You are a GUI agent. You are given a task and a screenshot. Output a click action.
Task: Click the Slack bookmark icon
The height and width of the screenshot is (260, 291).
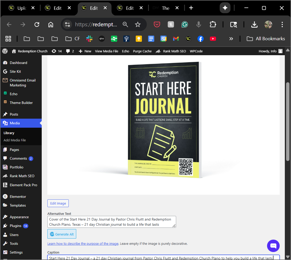click(x=89, y=39)
